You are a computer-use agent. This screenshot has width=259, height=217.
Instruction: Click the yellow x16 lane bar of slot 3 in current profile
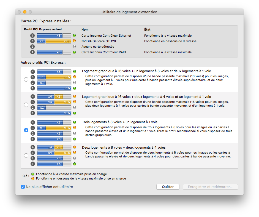coord(58,41)
